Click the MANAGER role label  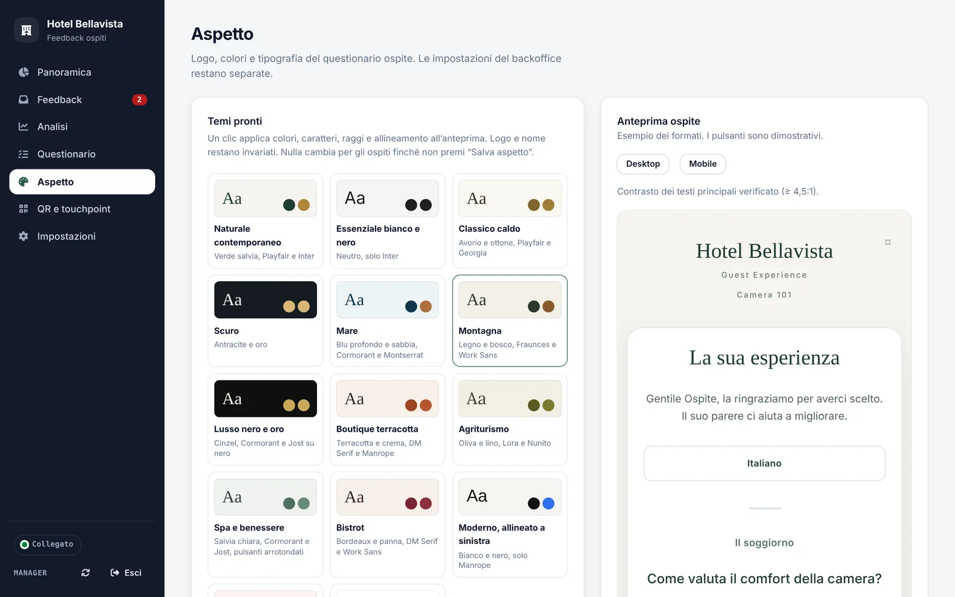[30, 573]
